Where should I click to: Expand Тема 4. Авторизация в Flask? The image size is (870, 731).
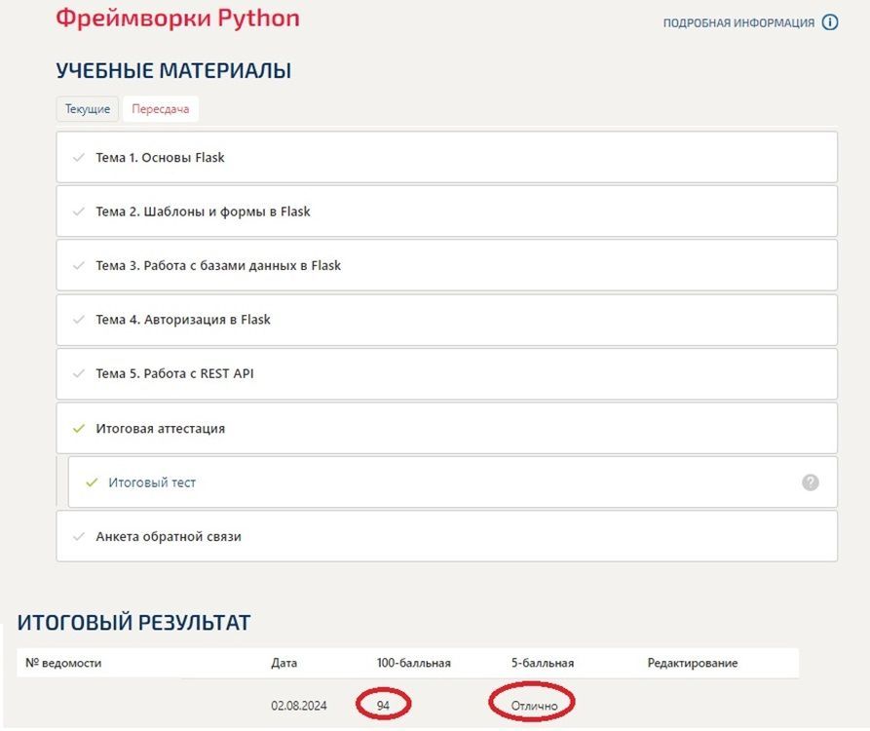[x=446, y=320]
